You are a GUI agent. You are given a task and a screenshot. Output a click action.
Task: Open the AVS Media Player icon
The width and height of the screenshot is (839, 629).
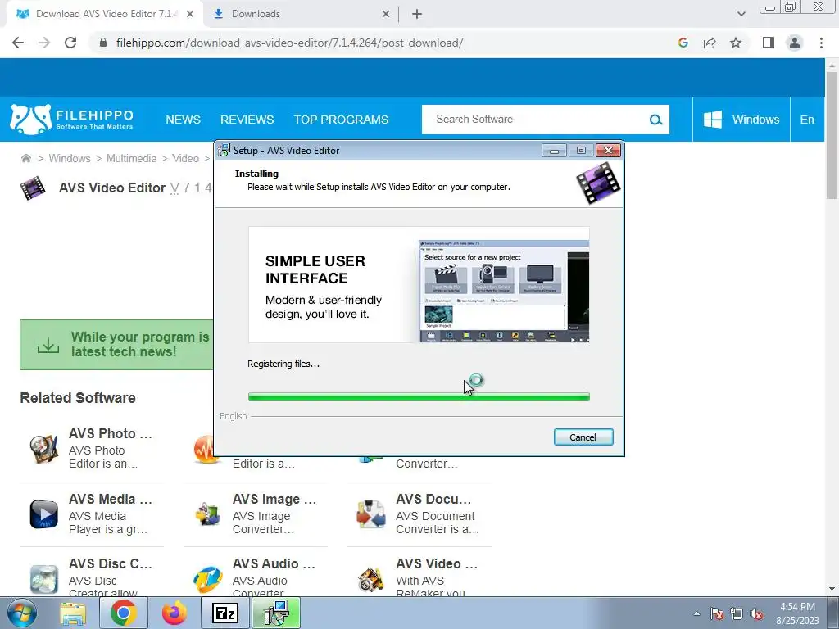43,514
